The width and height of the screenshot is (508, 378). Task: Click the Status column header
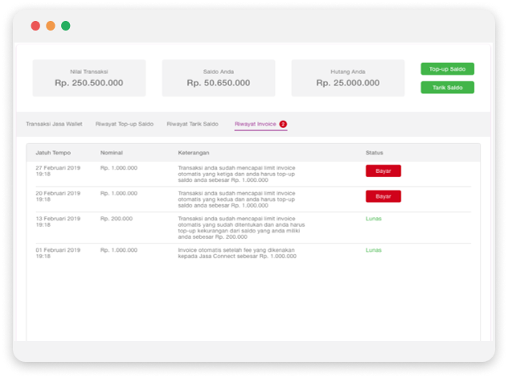click(x=375, y=152)
